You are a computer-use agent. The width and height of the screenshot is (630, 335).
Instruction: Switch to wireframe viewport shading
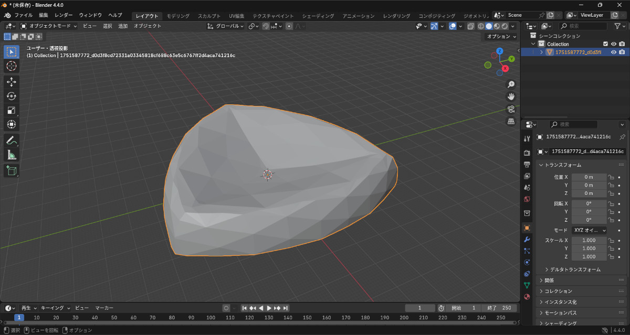click(481, 26)
